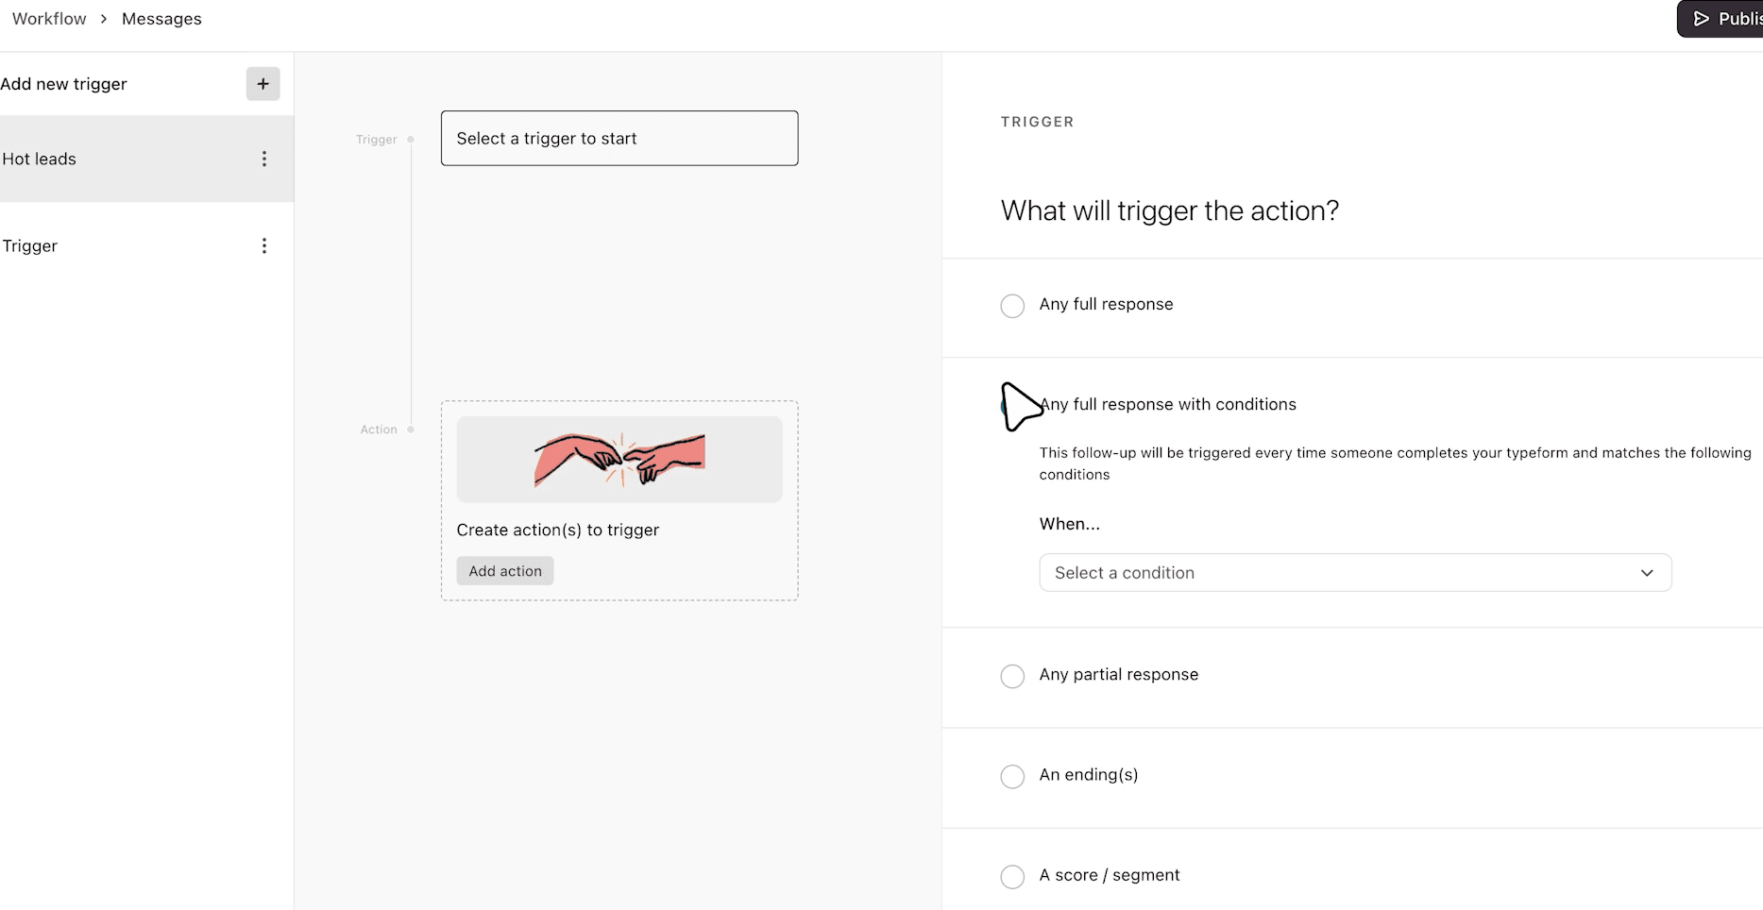Navigate to Workflow via the breadcrumb
The width and height of the screenshot is (1763, 910).
48,18
